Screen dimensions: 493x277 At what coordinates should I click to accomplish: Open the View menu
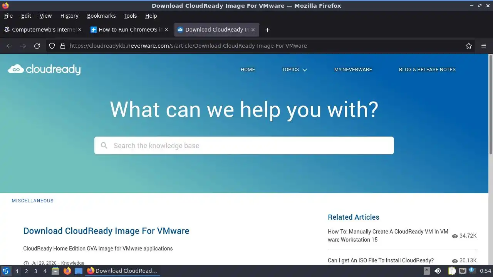pos(45,16)
